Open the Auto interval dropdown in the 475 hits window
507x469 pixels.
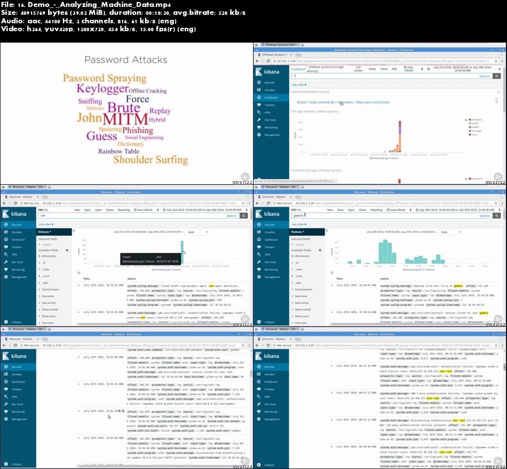(450, 232)
